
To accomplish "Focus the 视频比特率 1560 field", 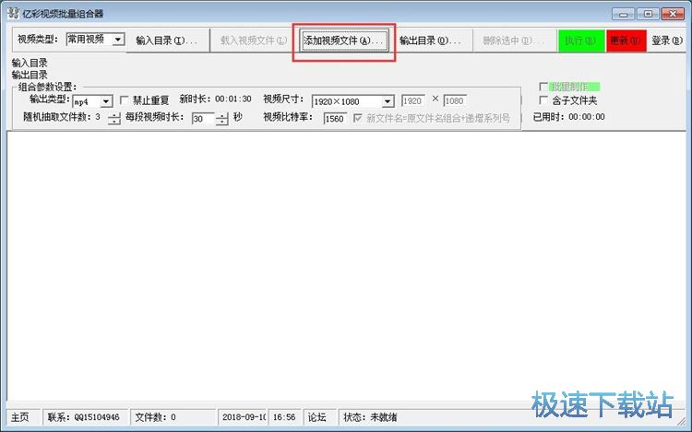I will [334, 119].
